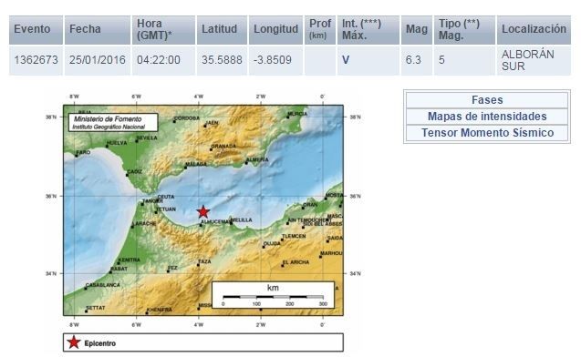This screenshot has width=581, height=357.
Task: Click HUELVA city label on map
Action: click(117, 143)
